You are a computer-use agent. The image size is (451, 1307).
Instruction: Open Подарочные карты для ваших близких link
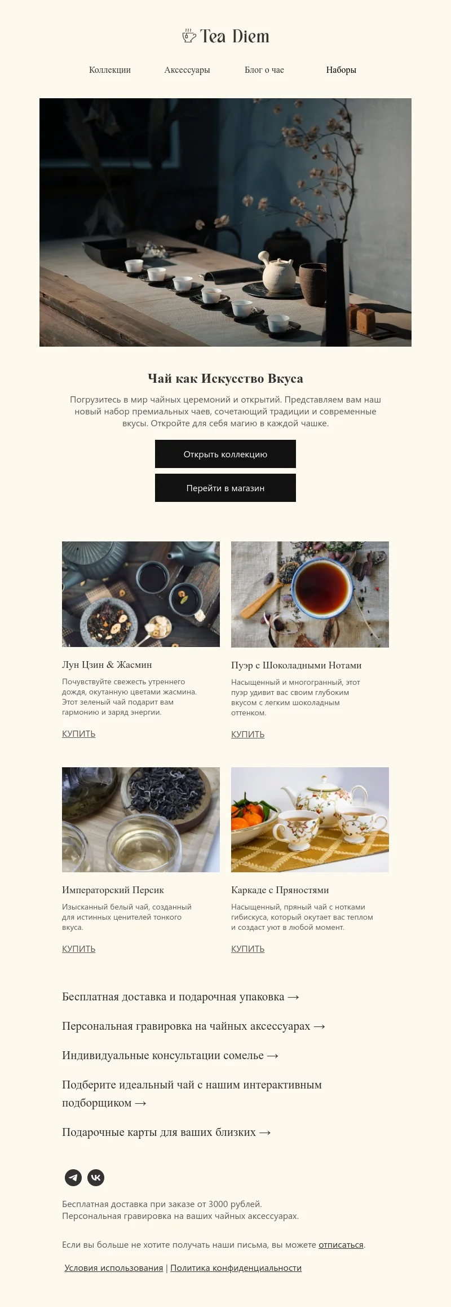(x=167, y=1133)
